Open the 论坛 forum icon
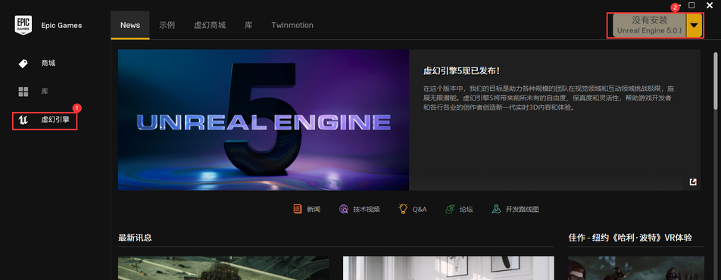721x280 pixels. [x=450, y=209]
